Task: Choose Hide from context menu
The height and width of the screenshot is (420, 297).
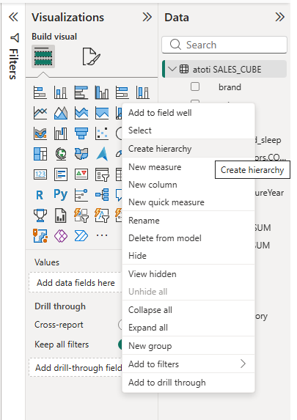Action: click(x=188, y=256)
